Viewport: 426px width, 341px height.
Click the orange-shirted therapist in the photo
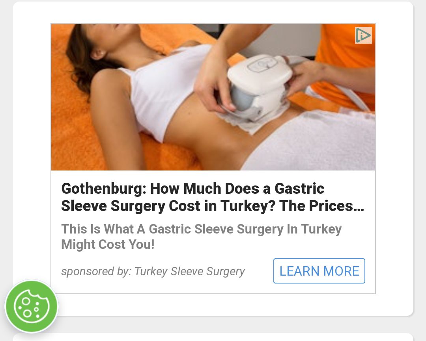coord(345,54)
